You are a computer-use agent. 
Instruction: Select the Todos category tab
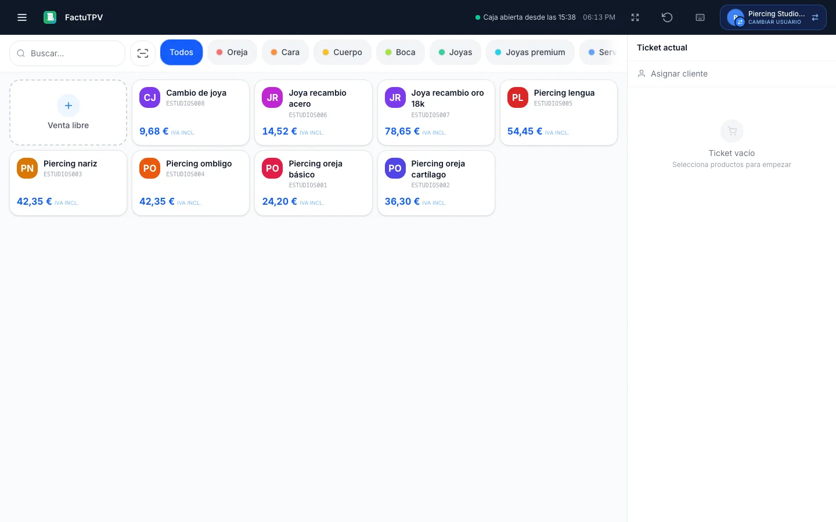pos(182,52)
